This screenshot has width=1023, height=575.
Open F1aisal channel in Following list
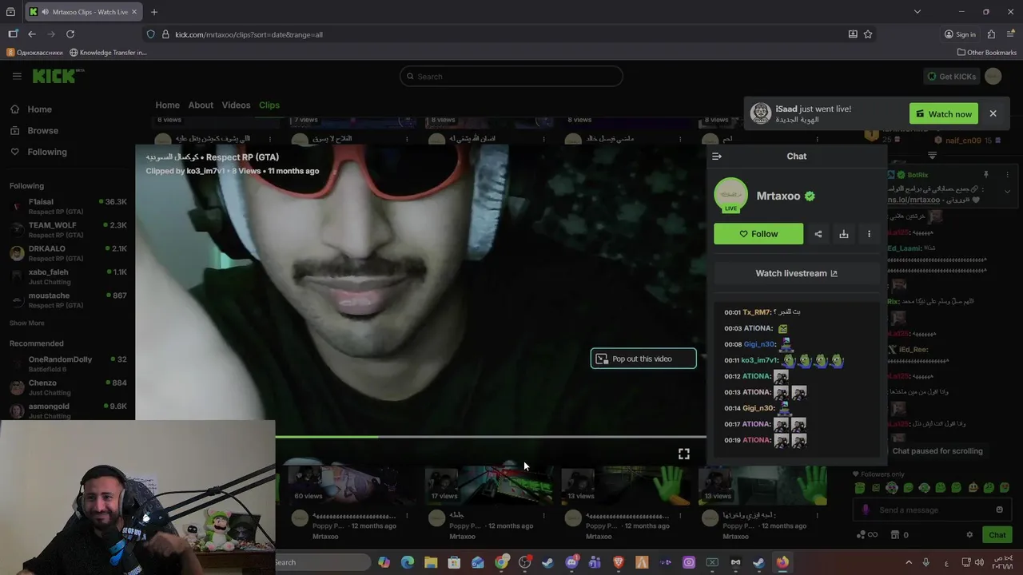click(x=68, y=205)
